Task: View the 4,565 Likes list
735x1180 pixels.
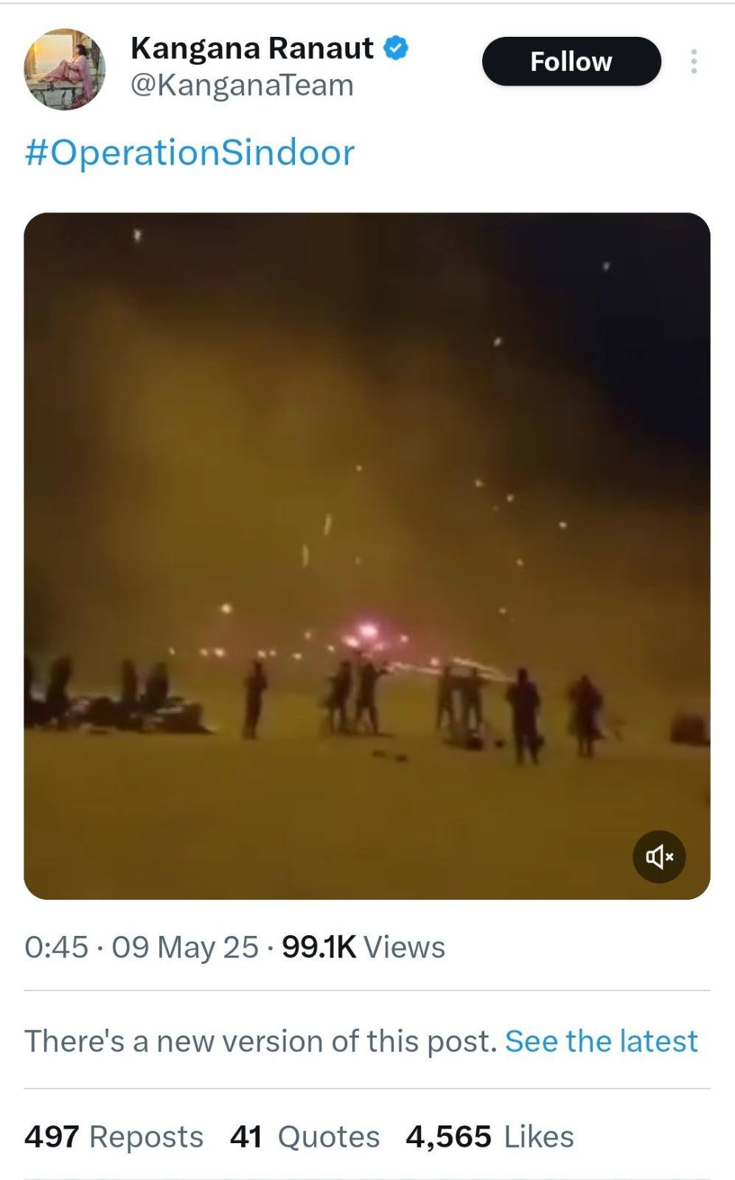Action: pos(490,1136)
